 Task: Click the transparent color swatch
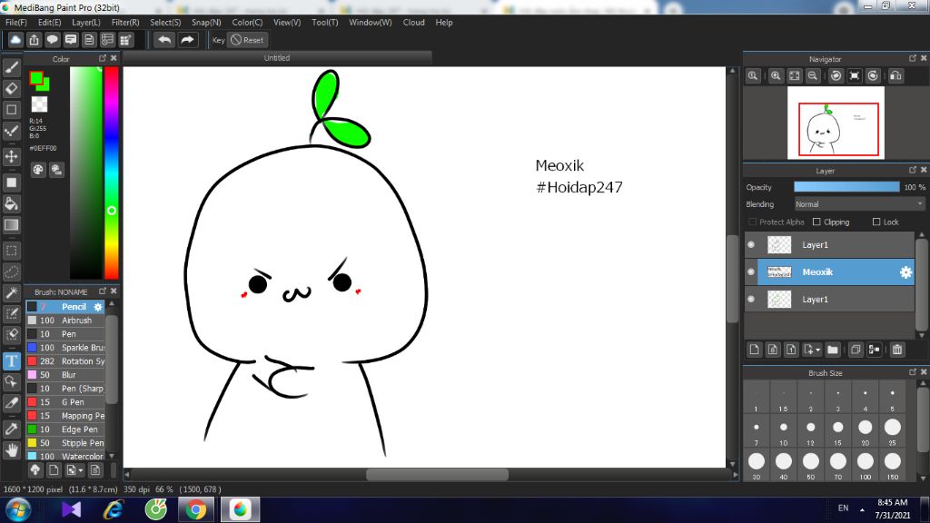tap(39, 104)
